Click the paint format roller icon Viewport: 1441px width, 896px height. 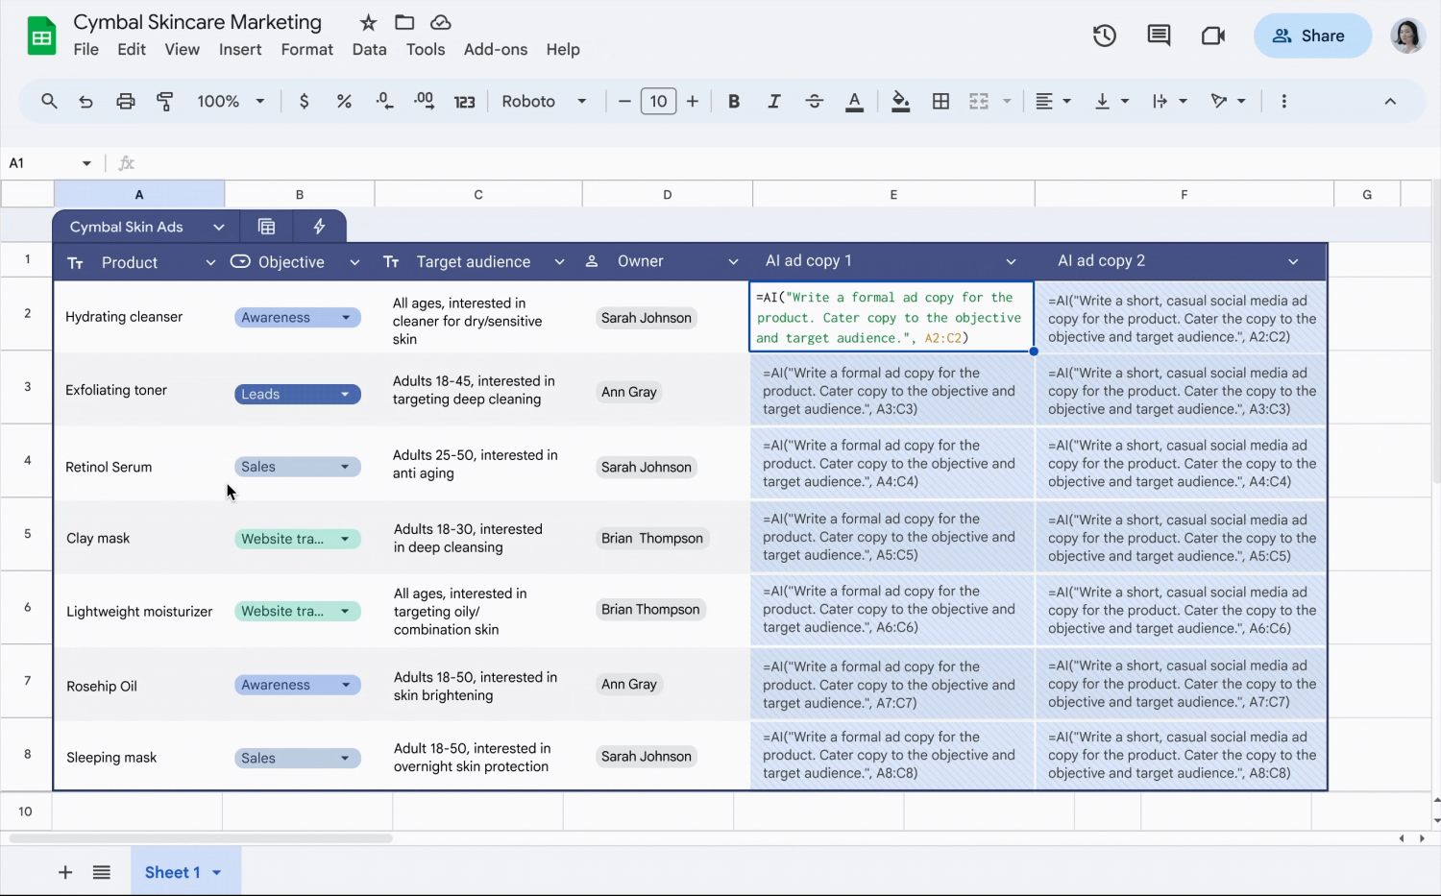coord(165,102)
